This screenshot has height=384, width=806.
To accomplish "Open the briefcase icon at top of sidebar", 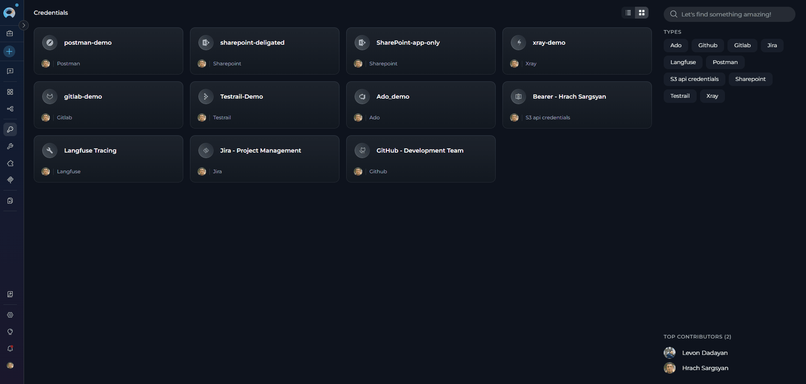I will (10, 33).
